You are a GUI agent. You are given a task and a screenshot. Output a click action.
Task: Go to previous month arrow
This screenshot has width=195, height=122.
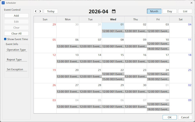[x=36, y=11]
